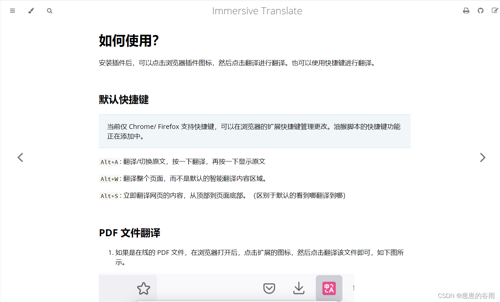Click the 默认快捷键 heading

(x=124, y=100)
